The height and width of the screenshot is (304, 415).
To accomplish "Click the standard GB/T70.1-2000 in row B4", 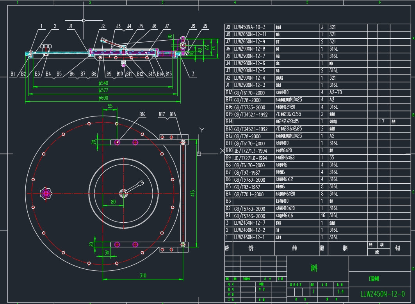I will click(249, 194).
